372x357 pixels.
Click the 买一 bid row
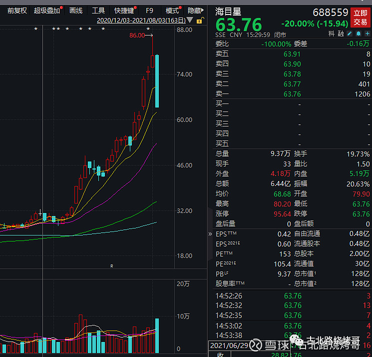(x=292, y=104)
